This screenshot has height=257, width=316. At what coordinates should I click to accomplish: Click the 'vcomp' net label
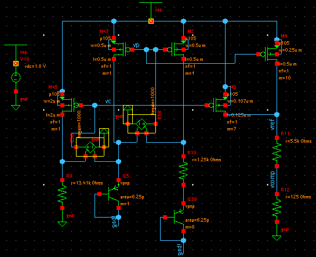coord(273,179)
